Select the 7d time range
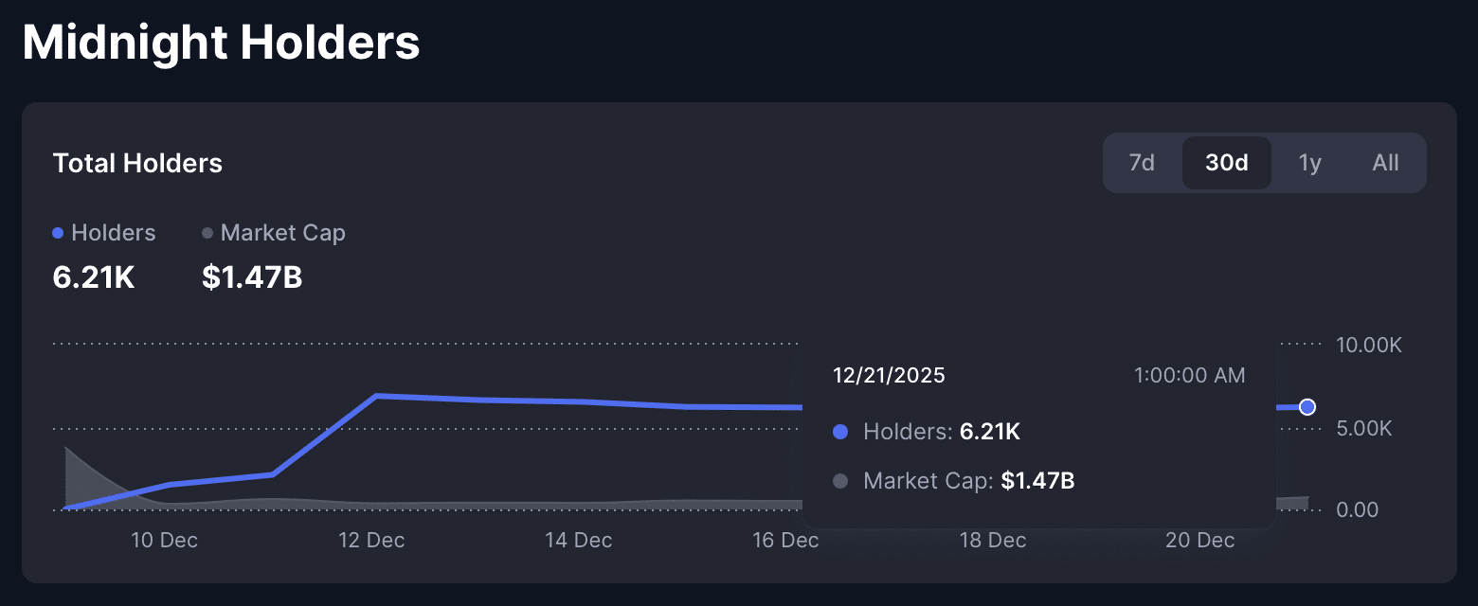1478x606 pixels. 1141,162
